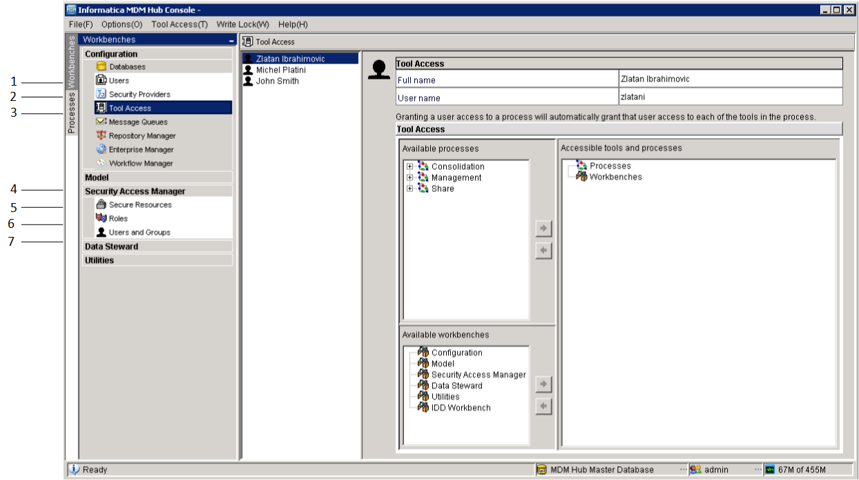The image size is (859, 480).
Task: Click the Consolidation process icon
Action: pos(423,166)
